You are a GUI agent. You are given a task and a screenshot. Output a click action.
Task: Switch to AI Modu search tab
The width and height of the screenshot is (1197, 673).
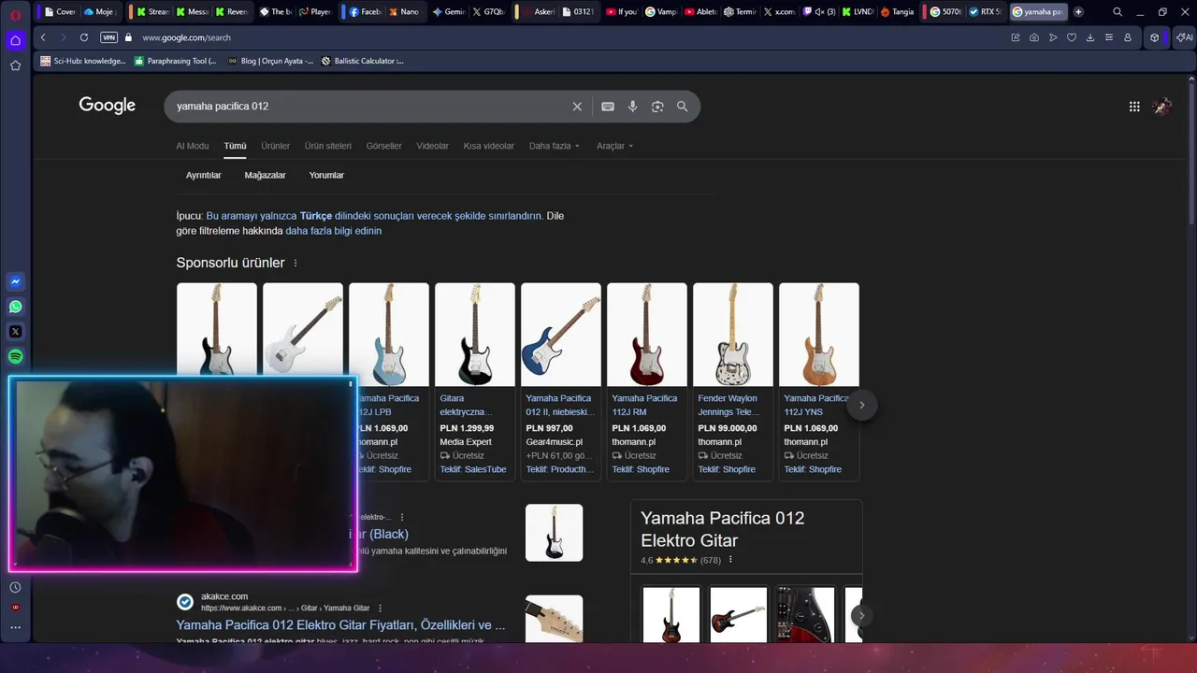tap(193, 146)
